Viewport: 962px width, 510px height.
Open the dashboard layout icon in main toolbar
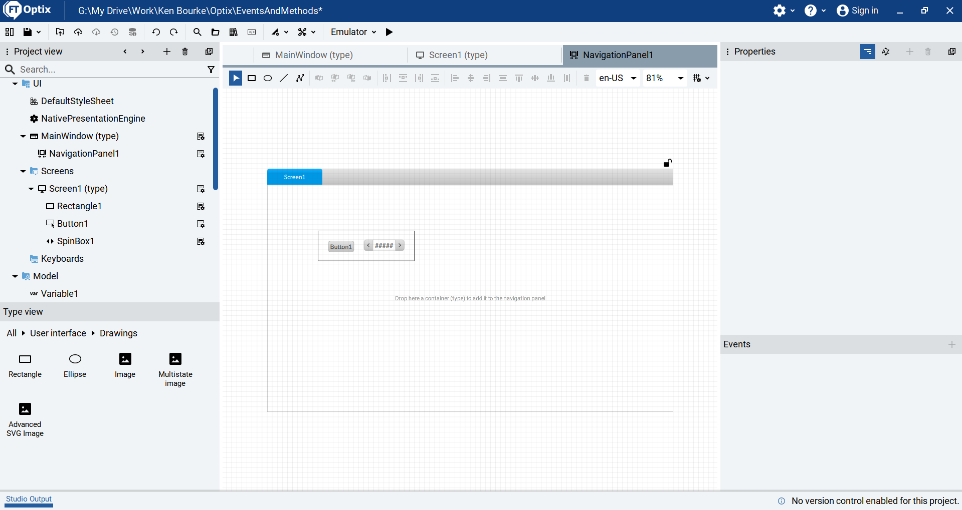coord(10,32)
